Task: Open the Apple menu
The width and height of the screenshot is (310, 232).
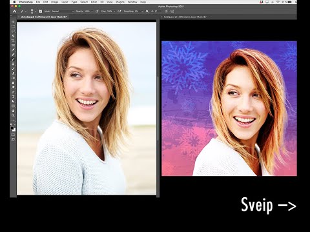Action: click(x=14, y=2)
